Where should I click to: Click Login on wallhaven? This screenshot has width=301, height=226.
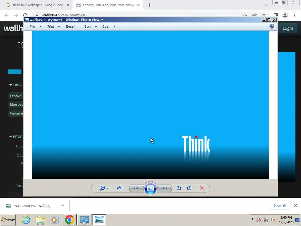(x=288, y=28)
